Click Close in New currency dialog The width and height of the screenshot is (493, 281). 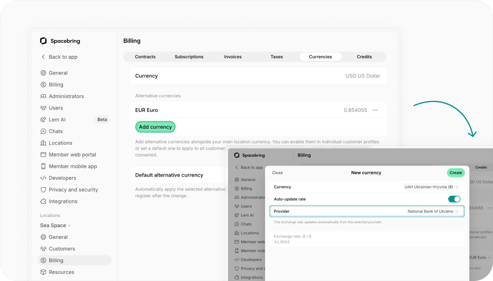[277, 173]
